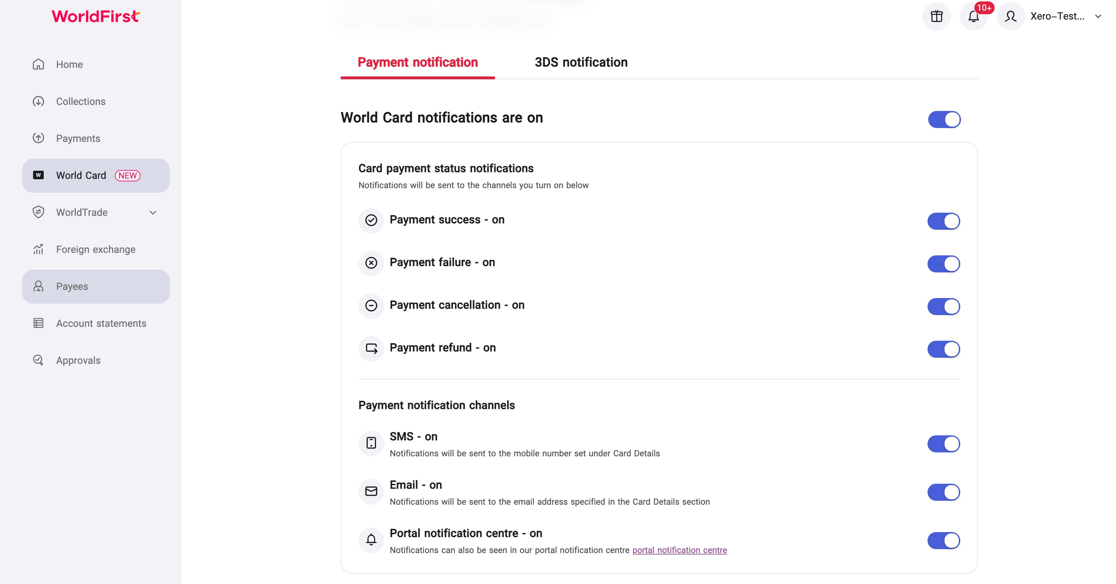Switch off the Payment refund toggle
This screenshot has width=1116, height=584.
944,349
